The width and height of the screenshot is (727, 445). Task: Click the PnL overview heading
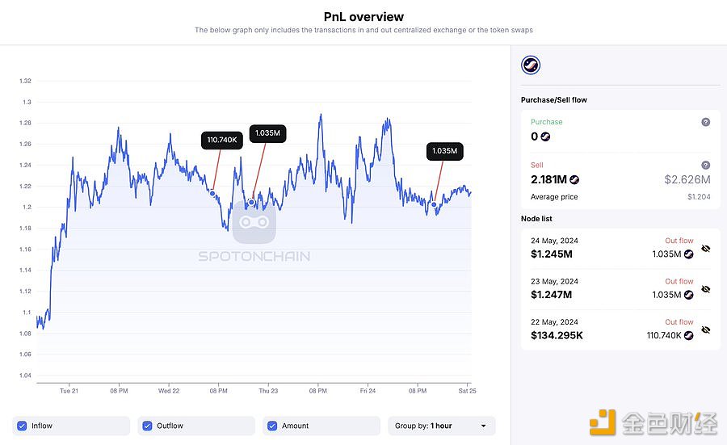point(363,17)
